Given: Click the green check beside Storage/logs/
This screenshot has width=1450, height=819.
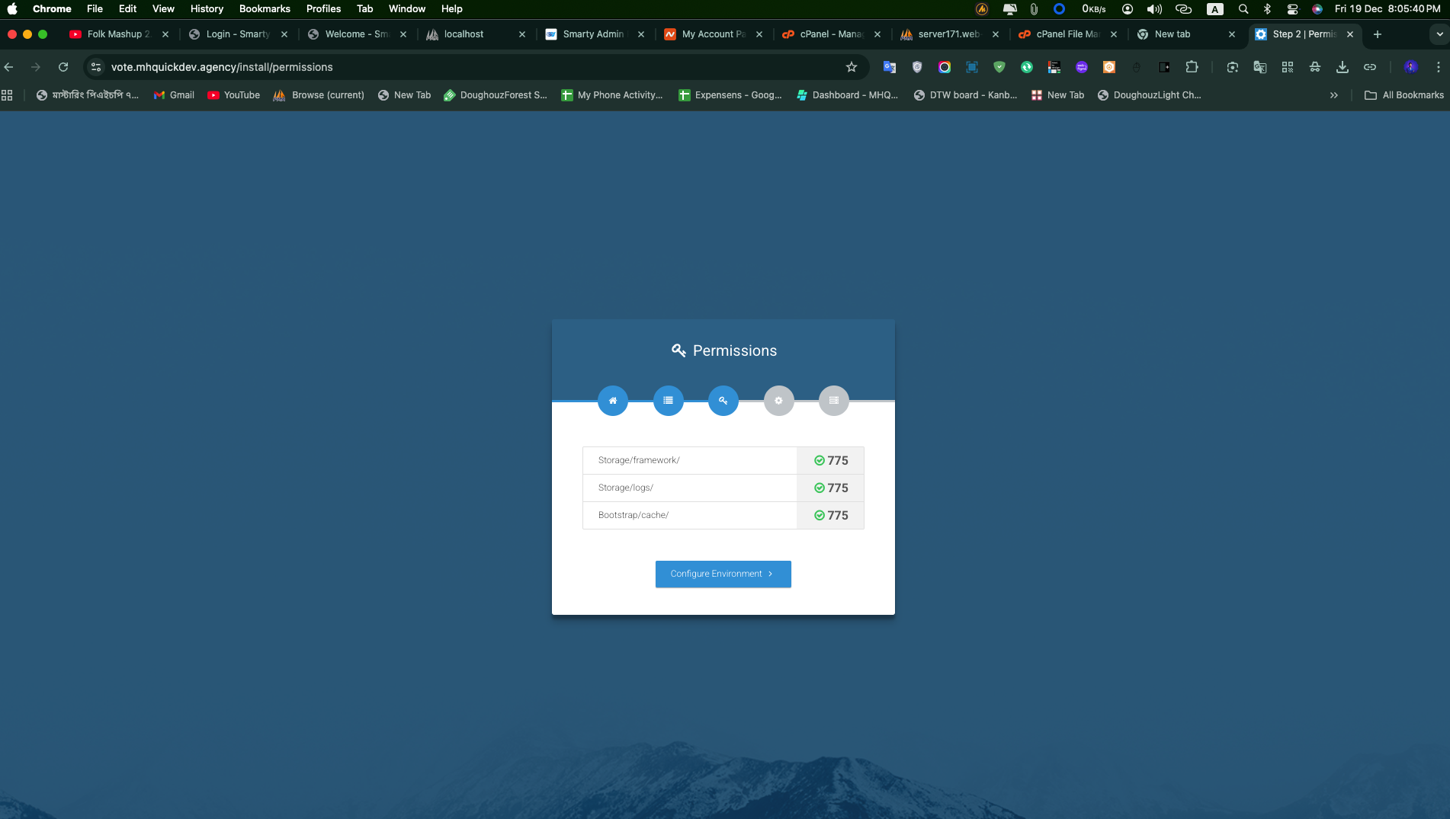Looking at the screenshot, I should pos(819,488).
